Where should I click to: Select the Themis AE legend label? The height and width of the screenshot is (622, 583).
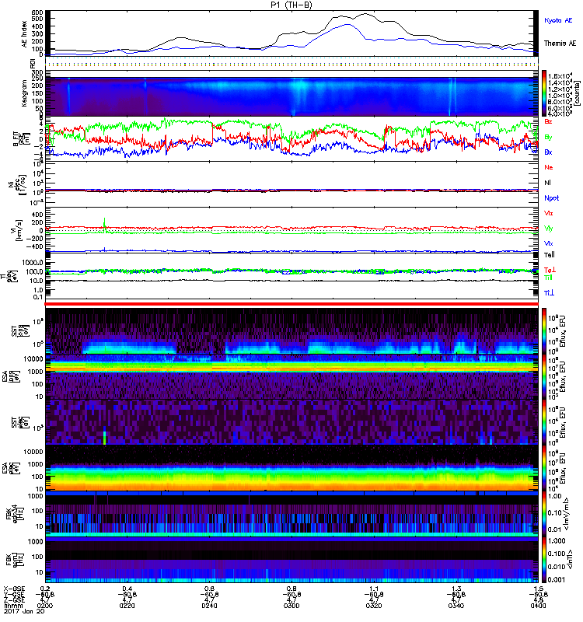560,44
